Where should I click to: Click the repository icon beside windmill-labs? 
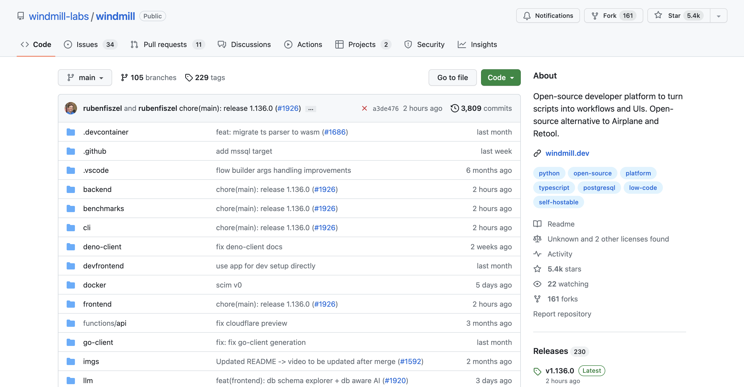click(x=20, y=16)
